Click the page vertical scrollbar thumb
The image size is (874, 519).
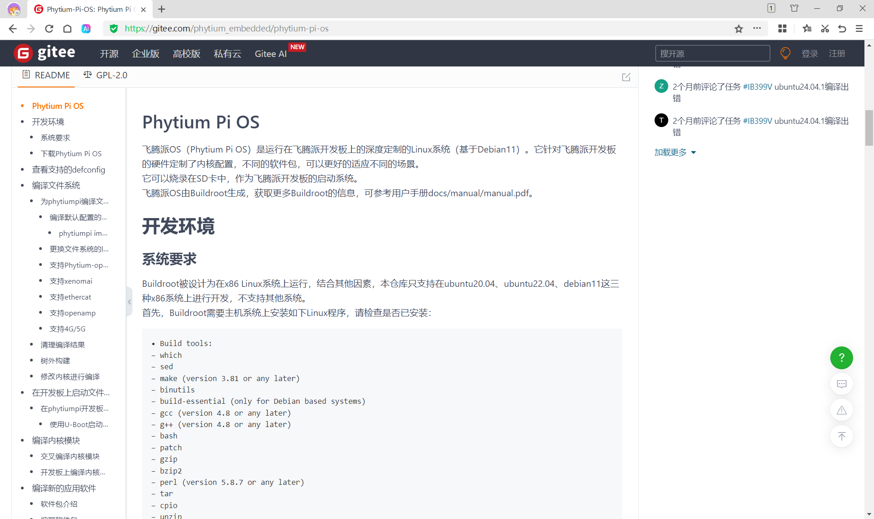[x=869, y=127]
